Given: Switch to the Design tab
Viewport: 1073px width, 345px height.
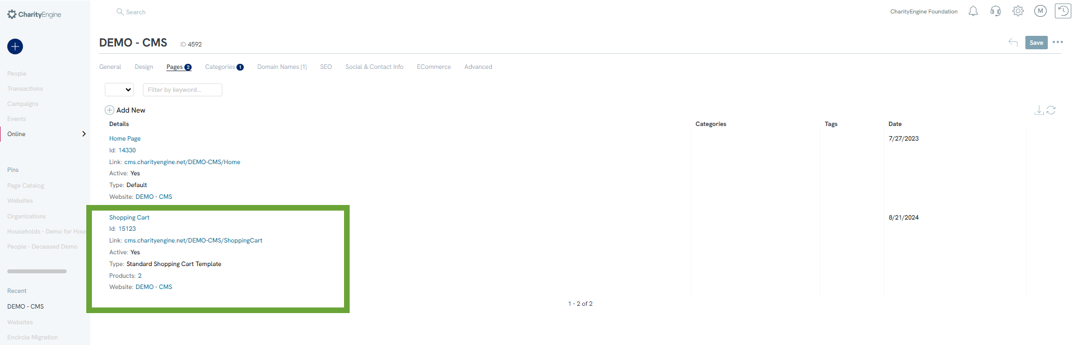Looking at the screenshot, I should click(x=143, y=67).
